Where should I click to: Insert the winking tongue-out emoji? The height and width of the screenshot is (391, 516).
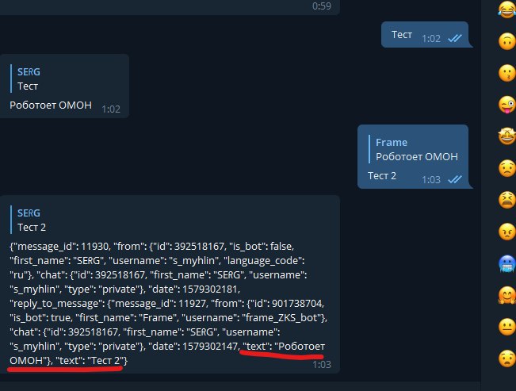pos(507,105)
